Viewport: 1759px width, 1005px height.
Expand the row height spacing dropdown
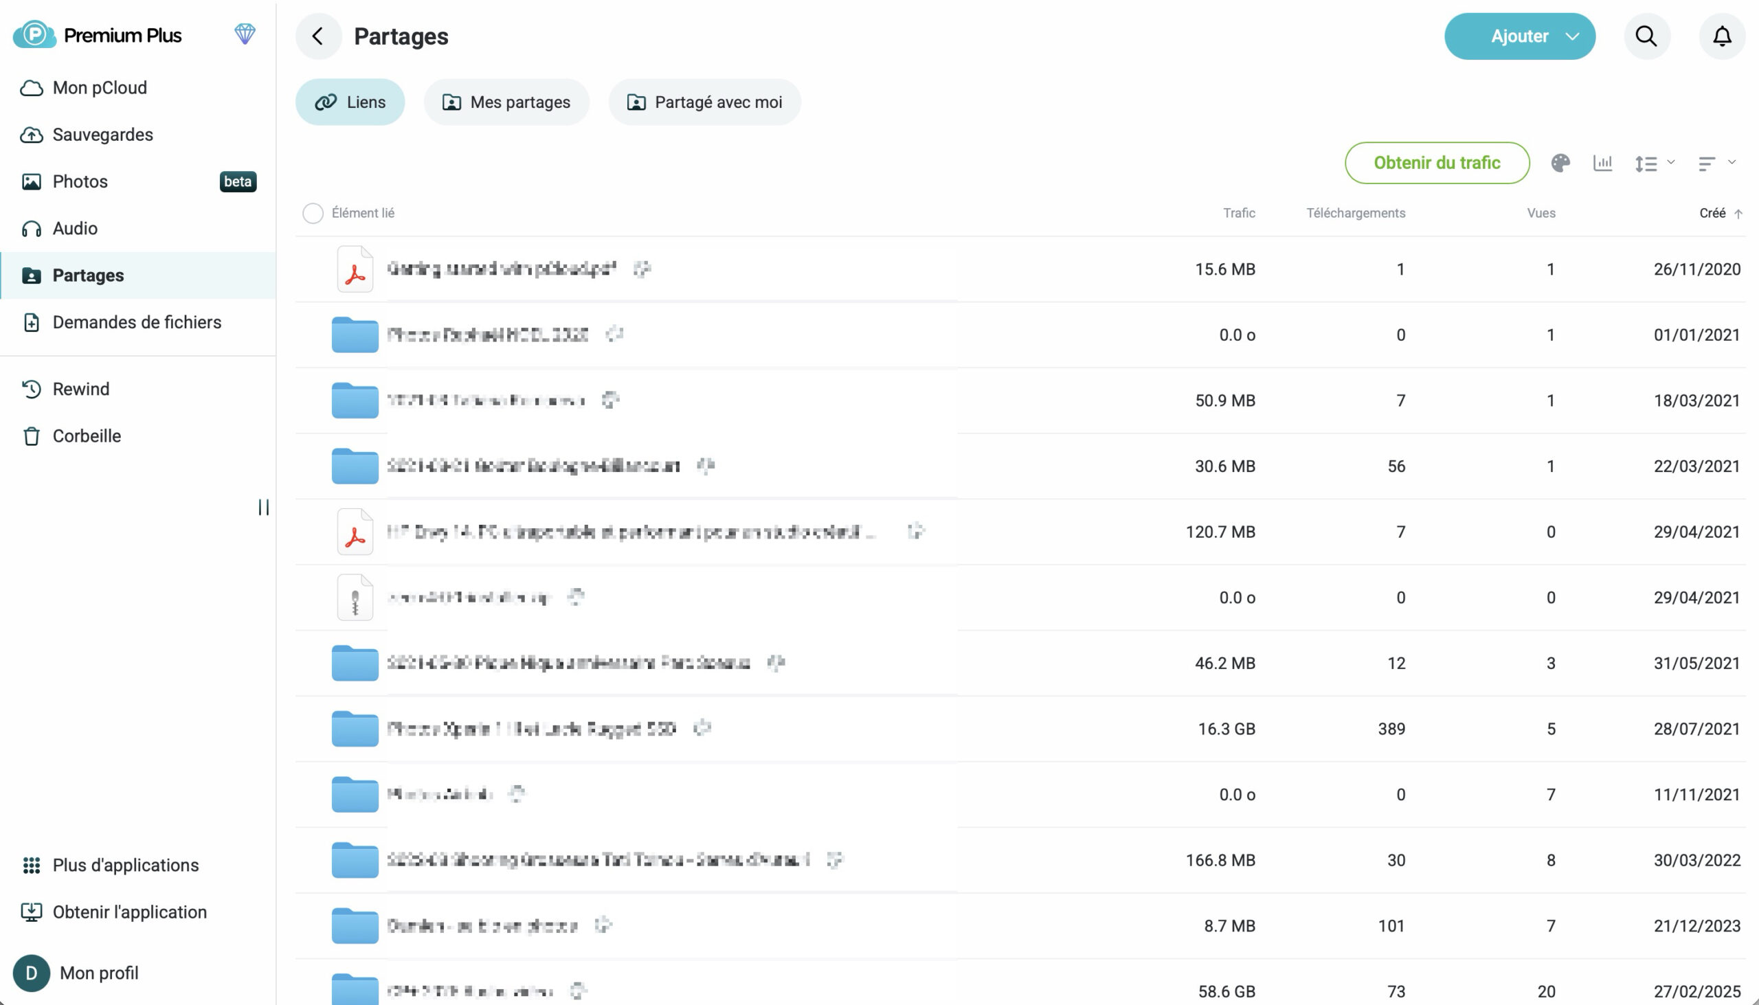click(1654, 163)
